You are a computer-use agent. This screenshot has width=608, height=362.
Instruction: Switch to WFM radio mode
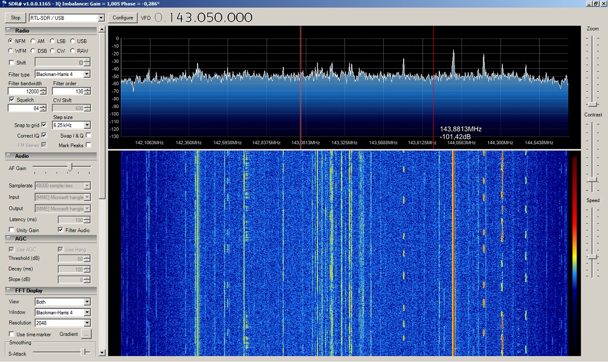coord(11,51)
